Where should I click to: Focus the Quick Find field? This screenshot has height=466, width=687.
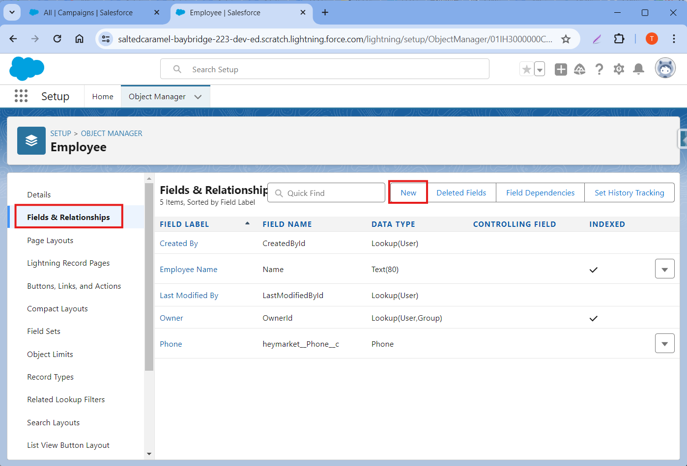[x=326, y=193]
